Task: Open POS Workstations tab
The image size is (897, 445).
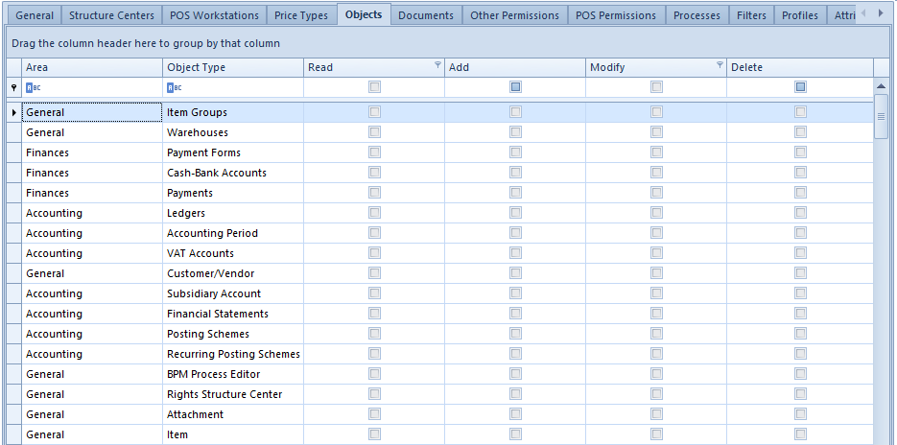Action: pos(215,15)
